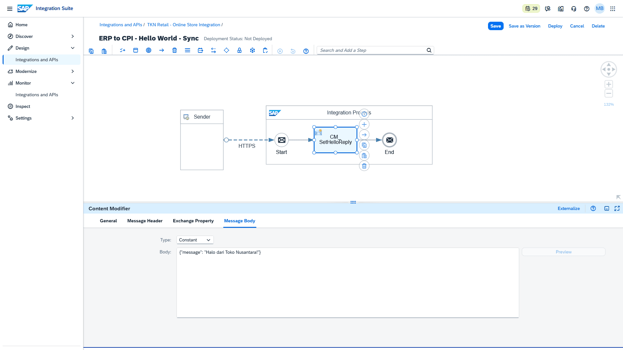Click the plus add-step icon beside CM_SetHelloReply
The width and height of the screenshot is (623, 350).
pos(364,124)
